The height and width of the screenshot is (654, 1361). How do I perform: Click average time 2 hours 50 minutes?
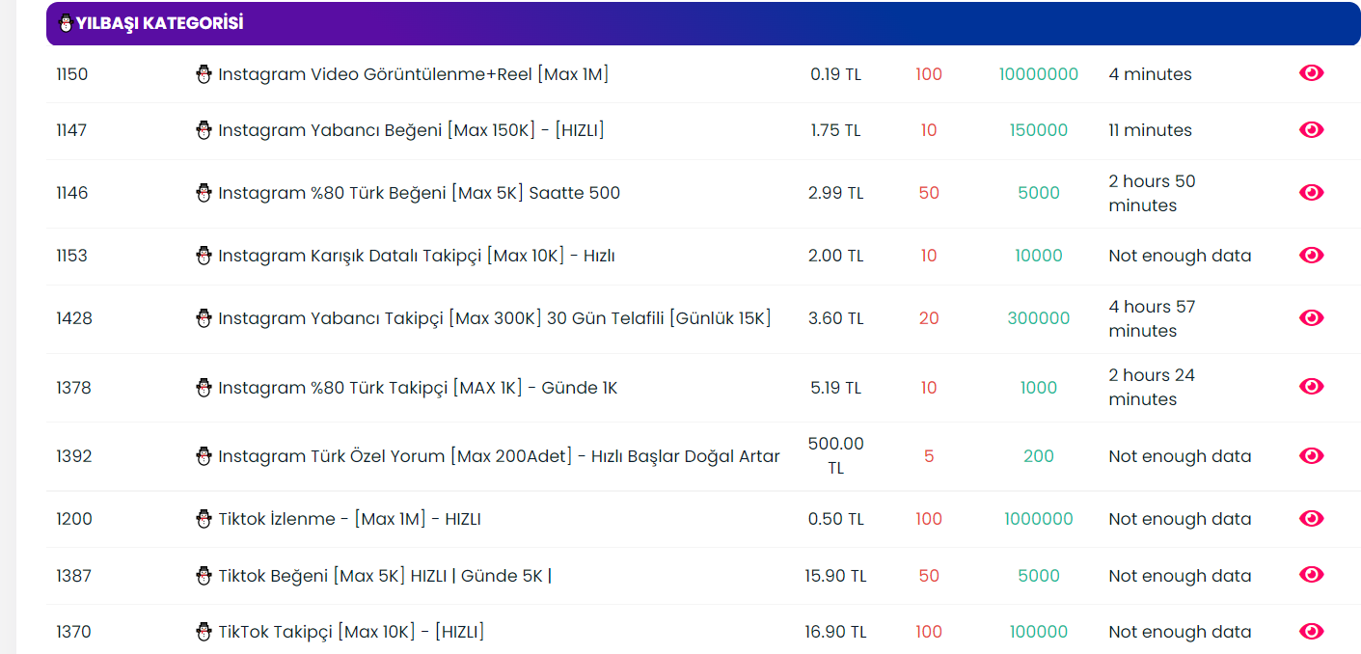[x=1152, y=193]
